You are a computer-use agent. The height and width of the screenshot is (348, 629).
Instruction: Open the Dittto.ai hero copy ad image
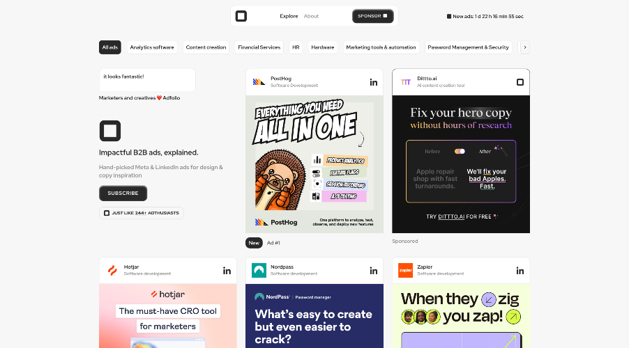pyautogui.click(x=461, y=164)
